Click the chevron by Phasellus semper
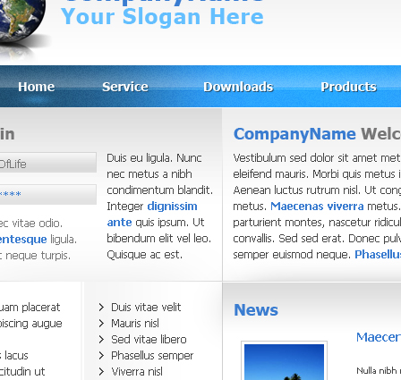401x380 pixels. click(101, 356)
